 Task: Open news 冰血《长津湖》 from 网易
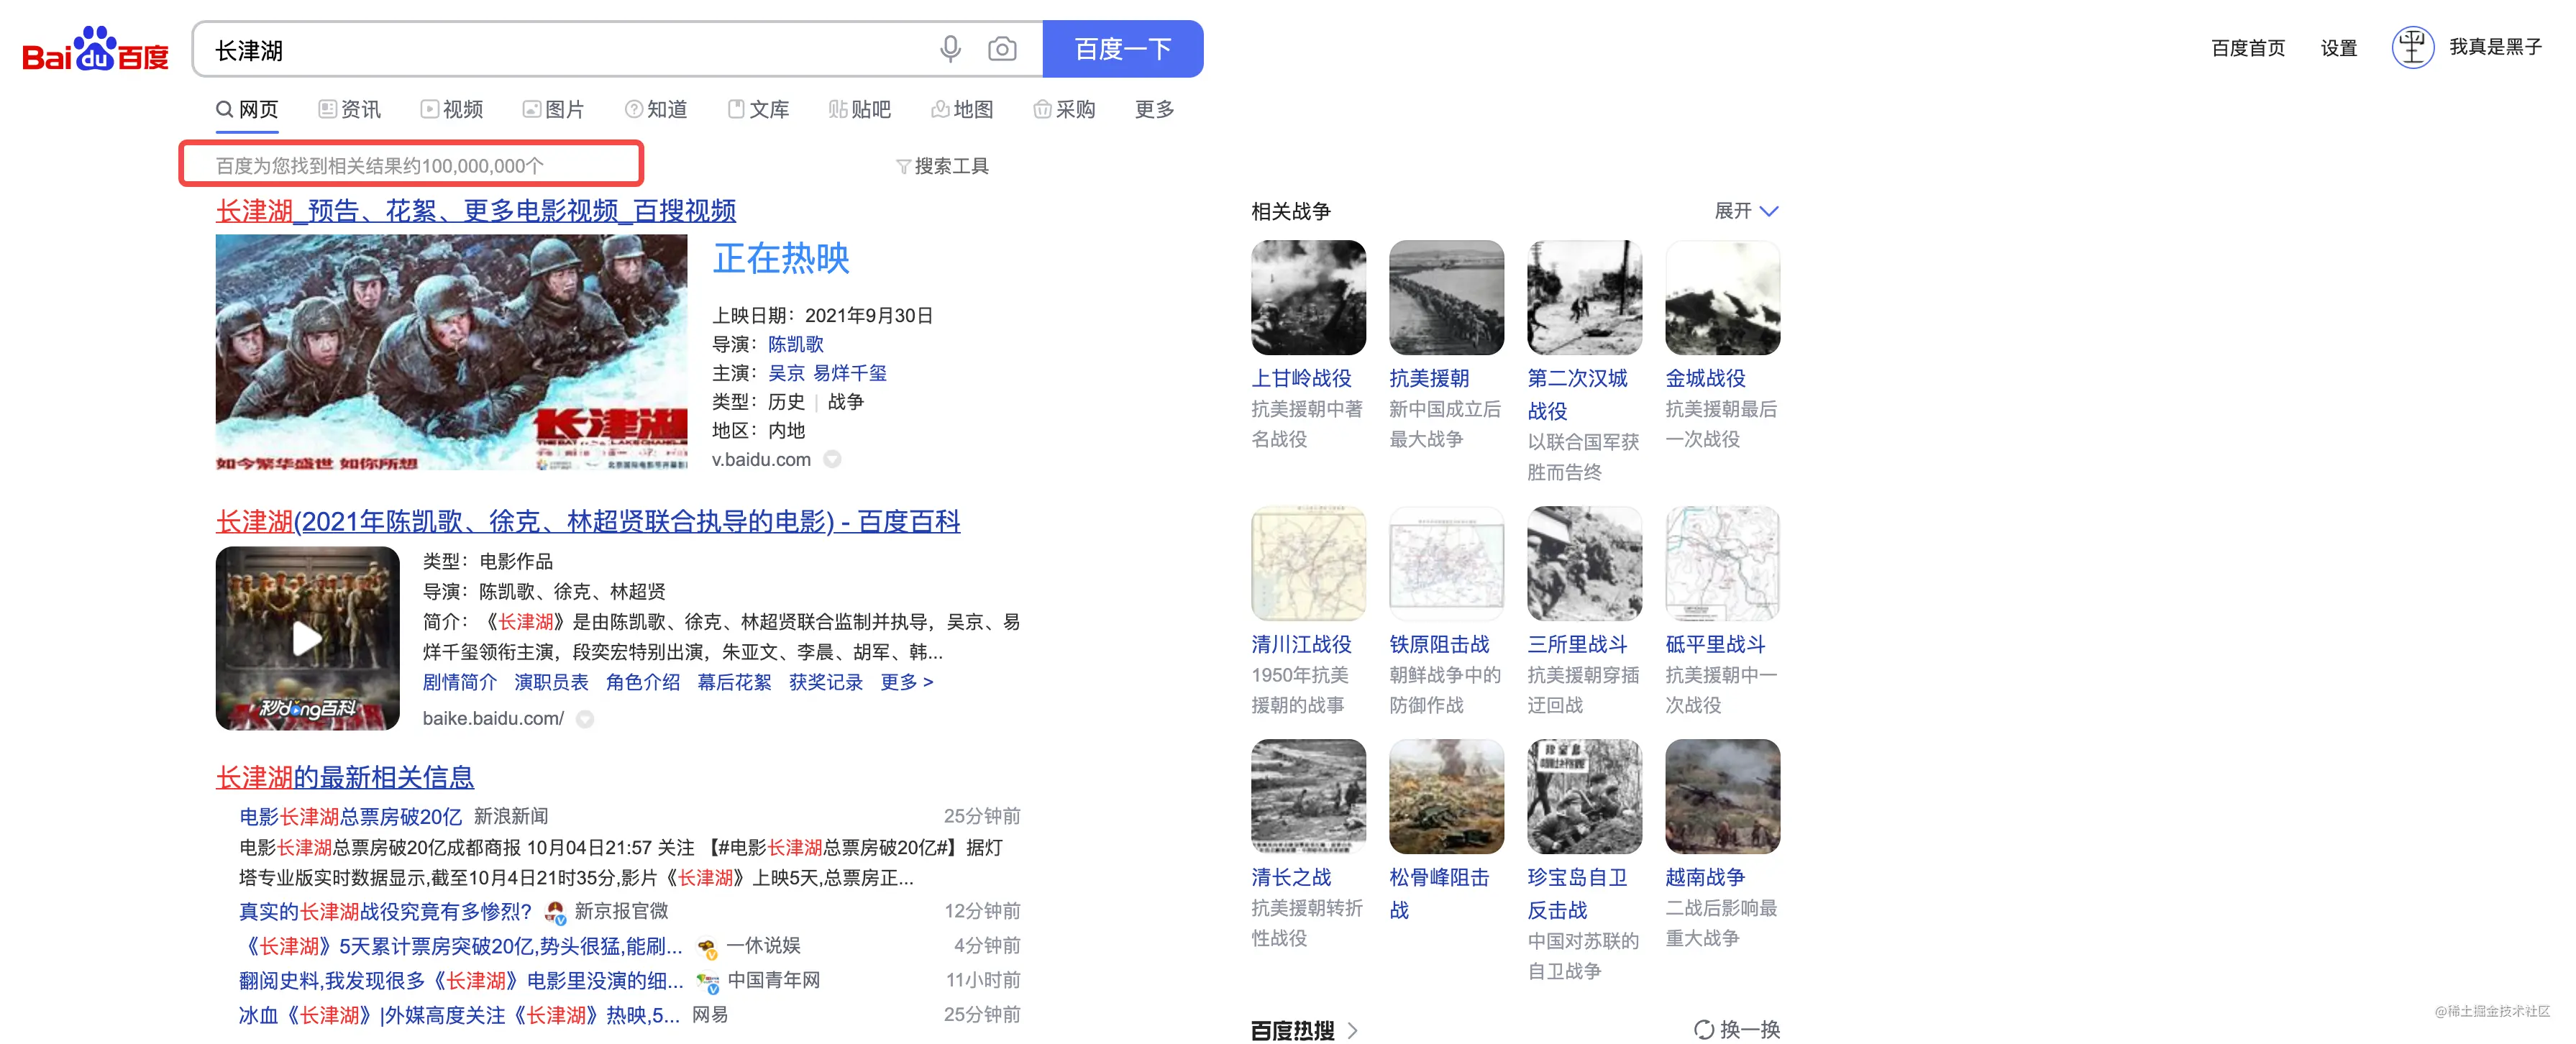pyautogui.click(x=460, y=1015)
